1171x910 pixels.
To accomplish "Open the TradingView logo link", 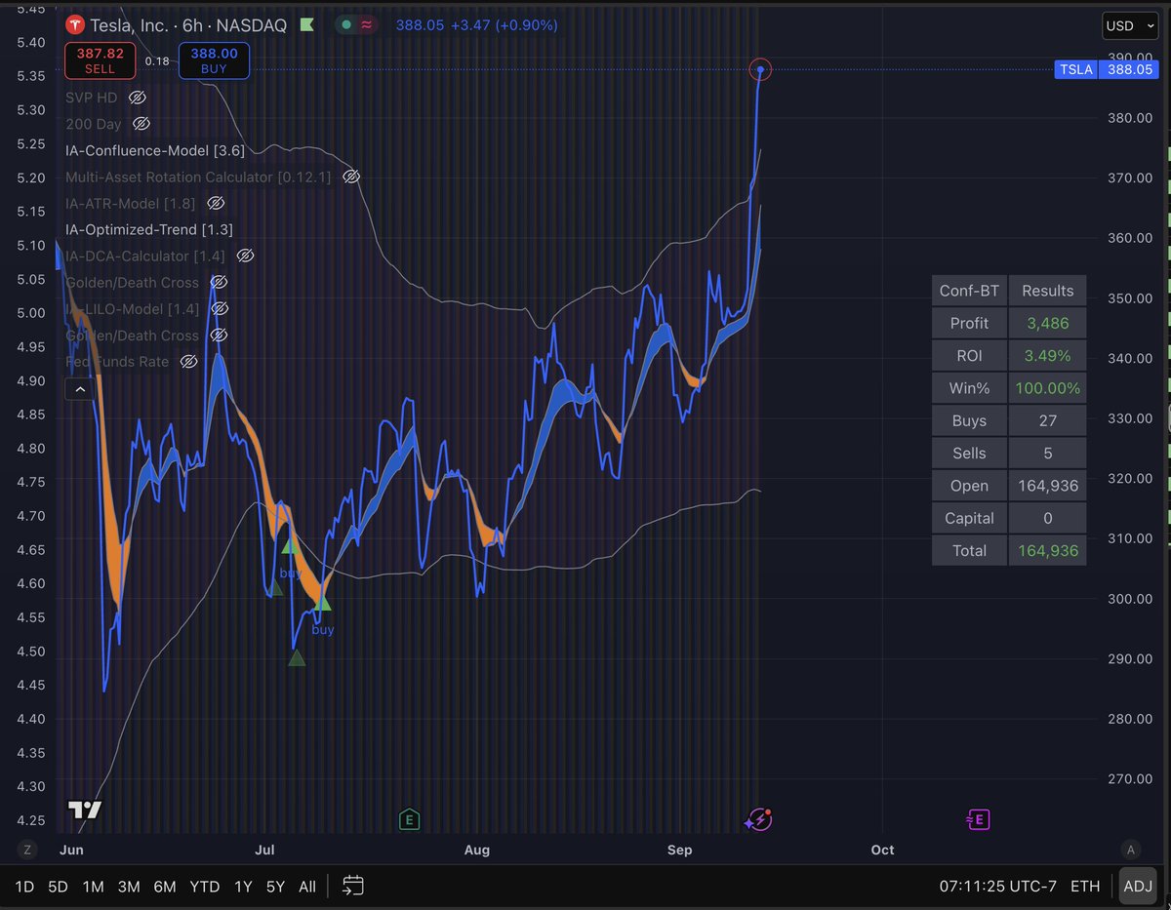I will (85, 811).
